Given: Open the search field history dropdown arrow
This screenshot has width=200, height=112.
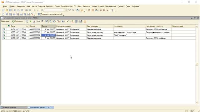Looking at the screenshot, I should click(x=64, y=10).
